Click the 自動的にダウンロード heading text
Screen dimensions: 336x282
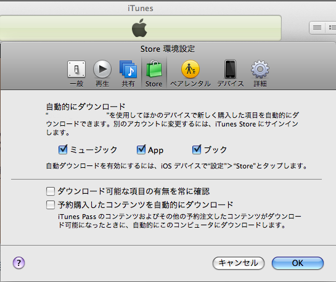tap(86, 106)
